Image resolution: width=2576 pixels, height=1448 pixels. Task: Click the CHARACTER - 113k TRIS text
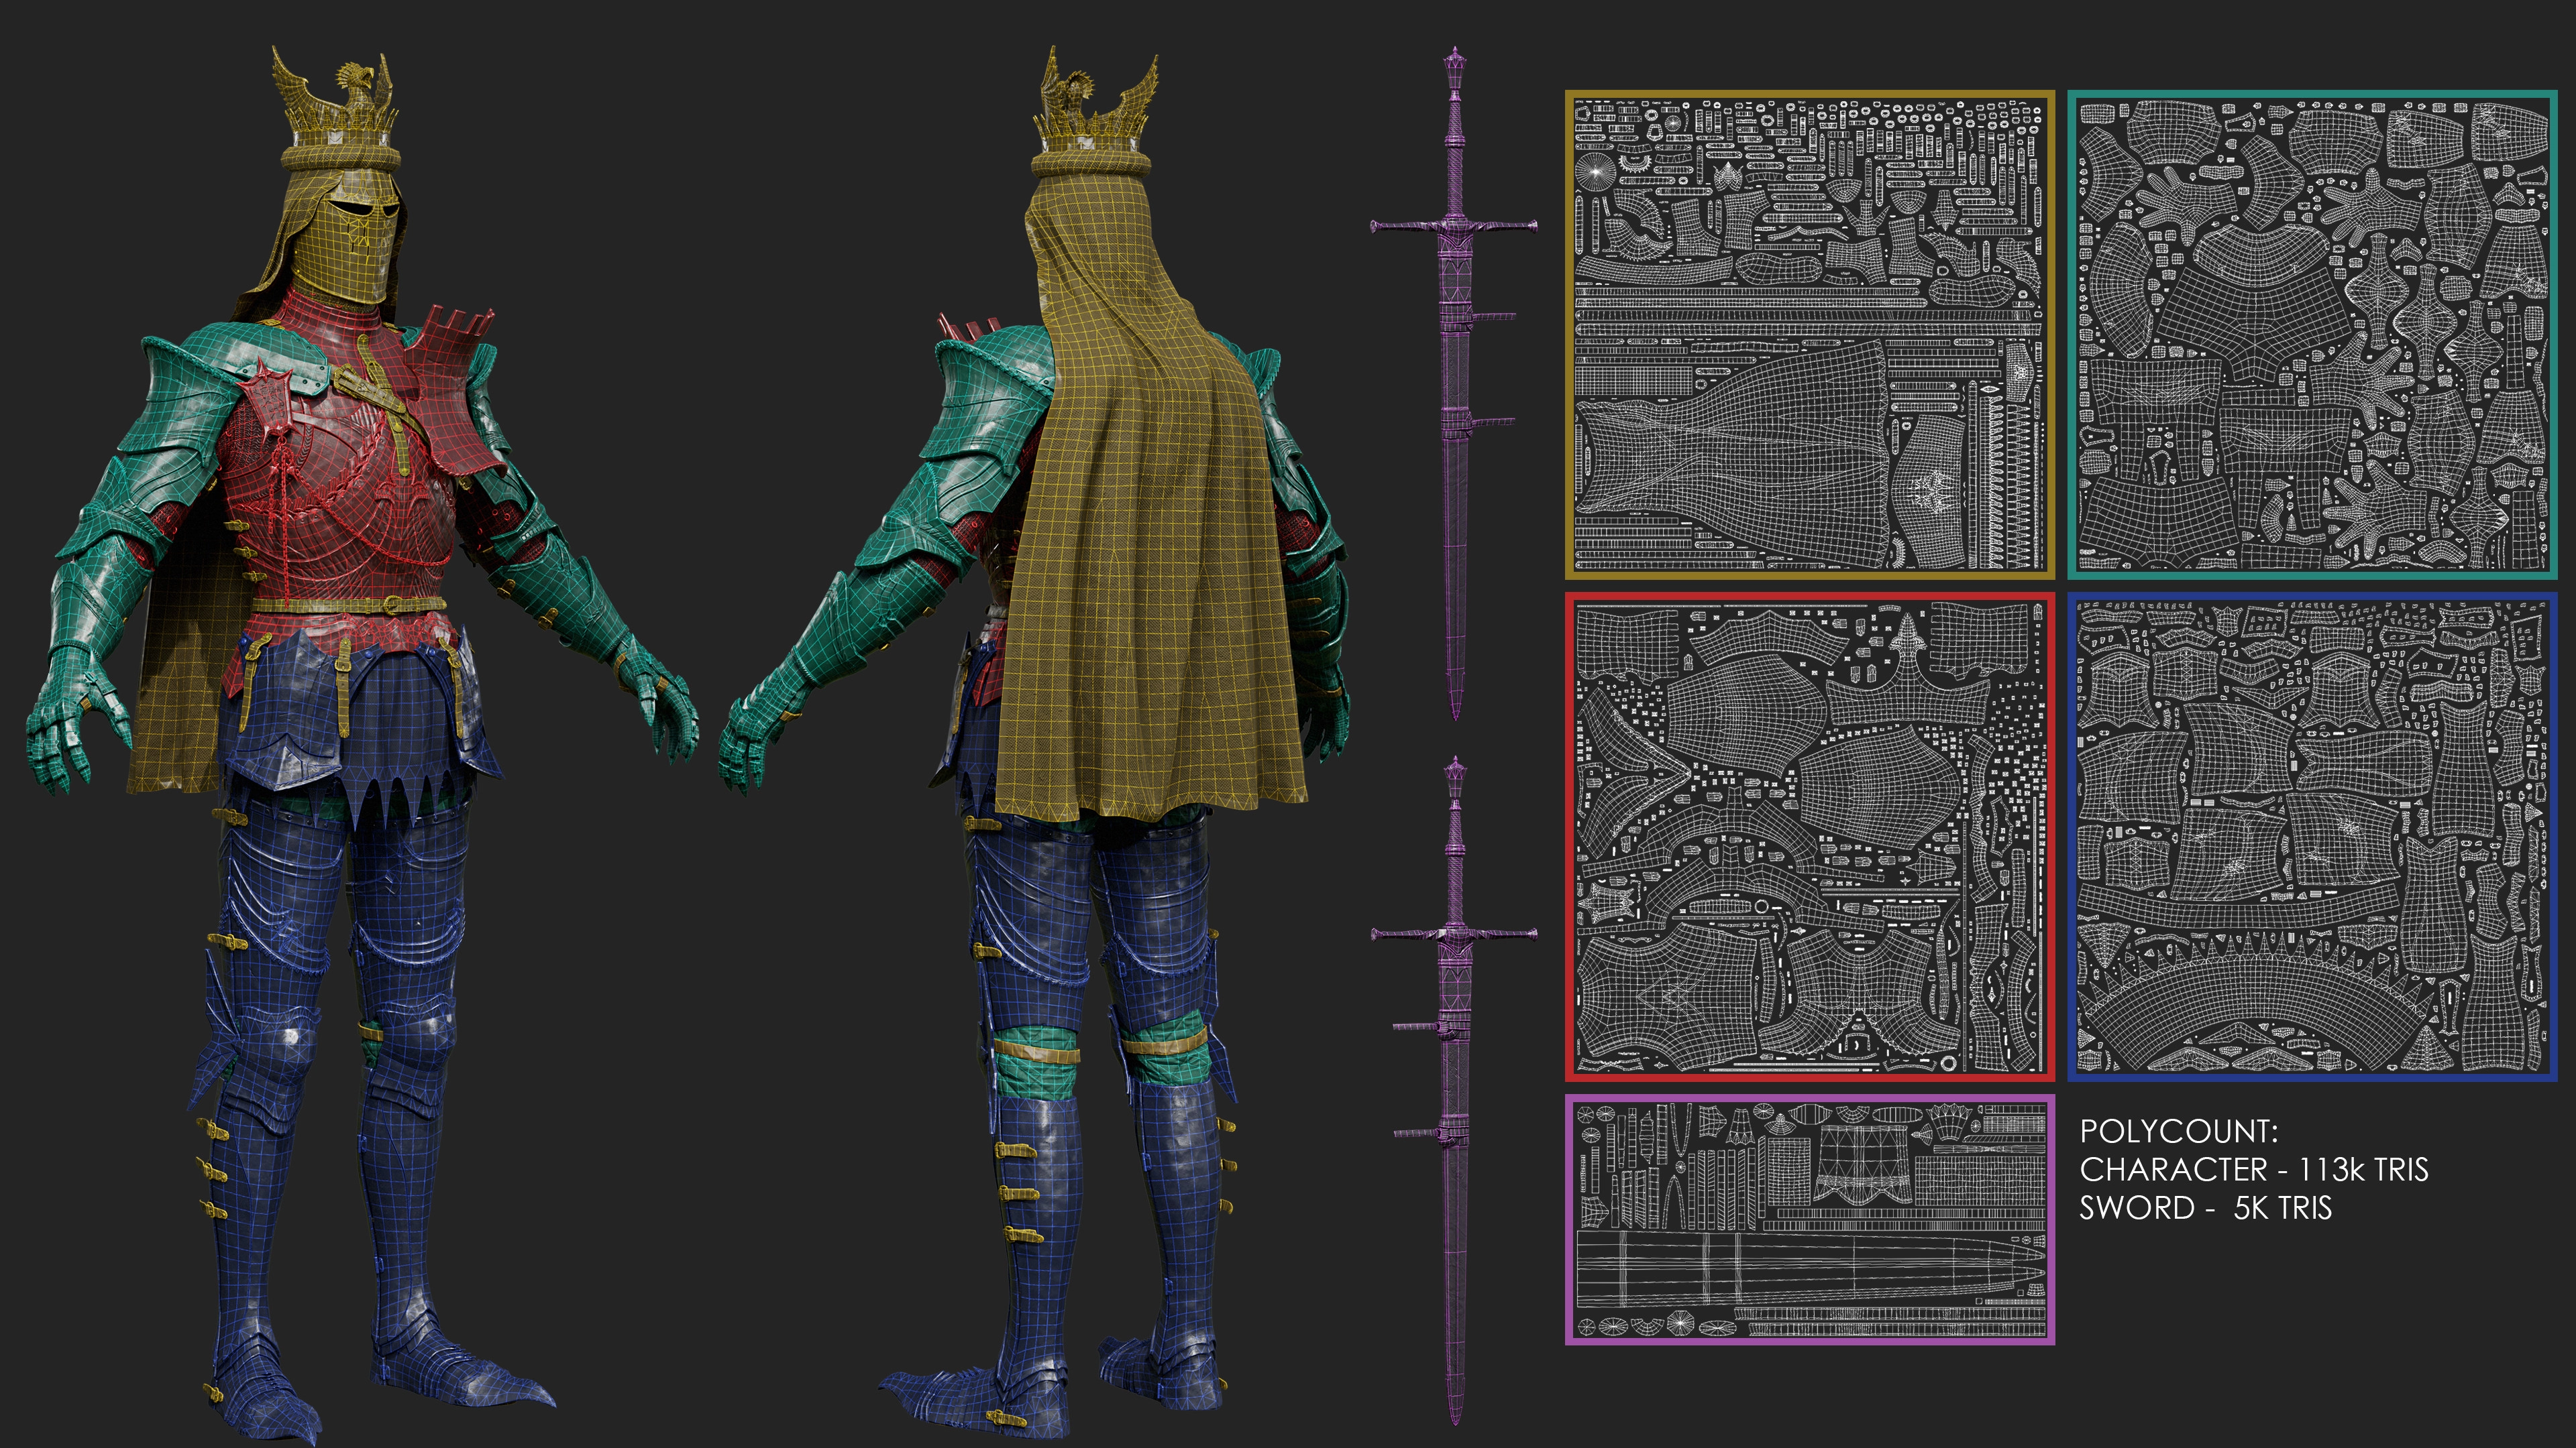2253,1169
